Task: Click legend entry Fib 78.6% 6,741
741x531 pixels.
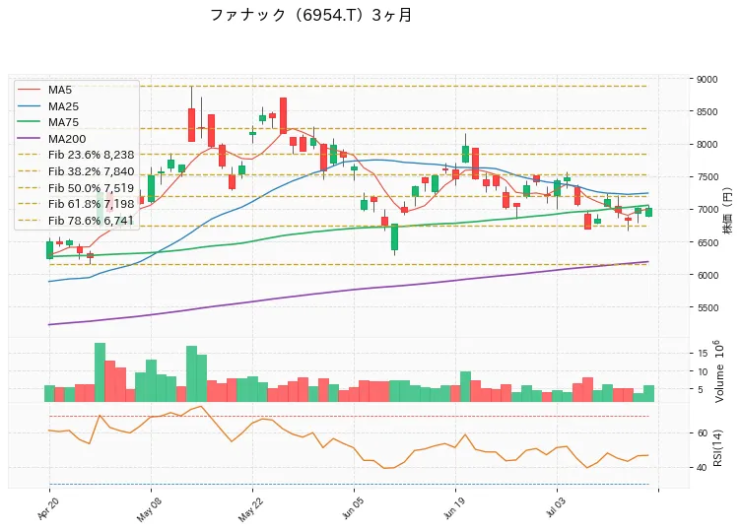Action: (x=76, y=221)
